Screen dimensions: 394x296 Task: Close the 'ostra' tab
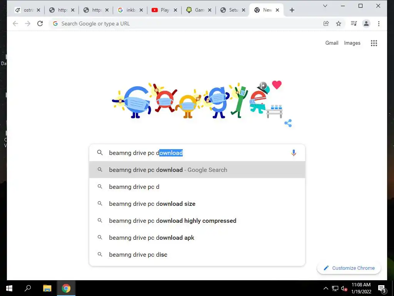38,10
